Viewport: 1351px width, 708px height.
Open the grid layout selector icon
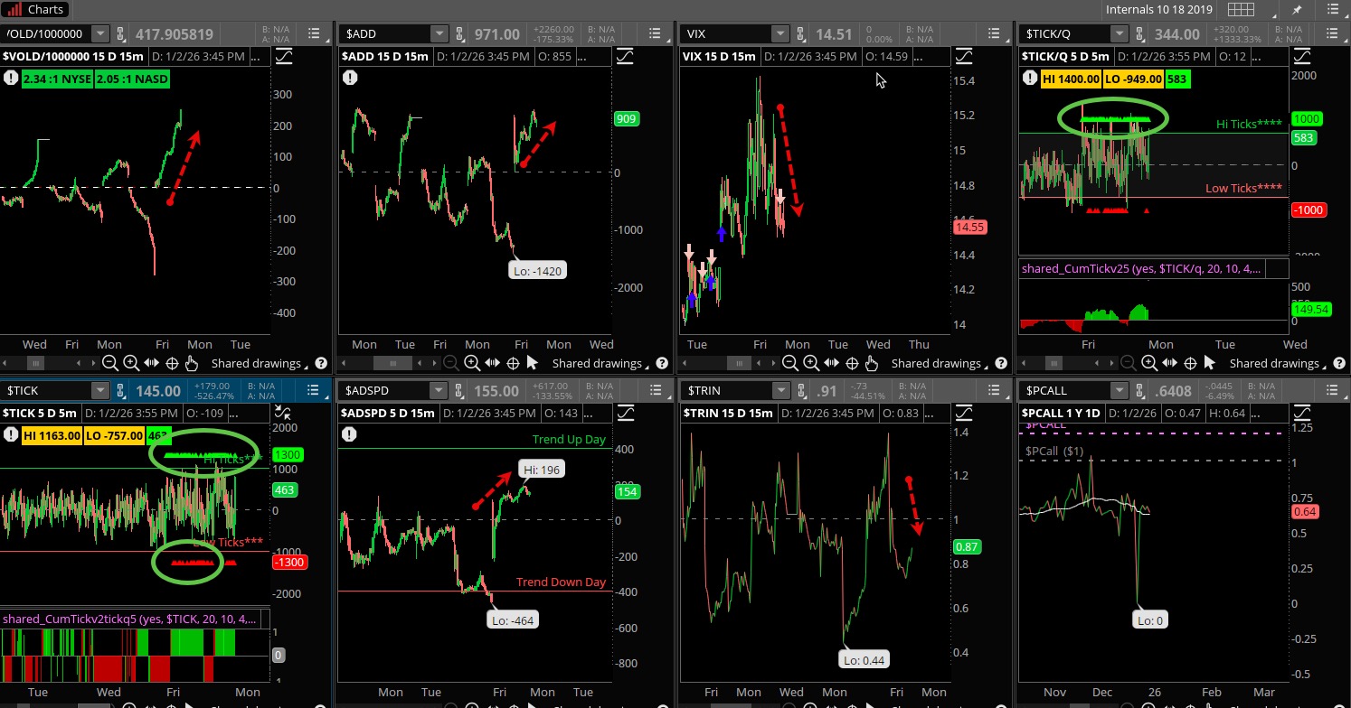pyautogui.click(x=1242, y=10)
